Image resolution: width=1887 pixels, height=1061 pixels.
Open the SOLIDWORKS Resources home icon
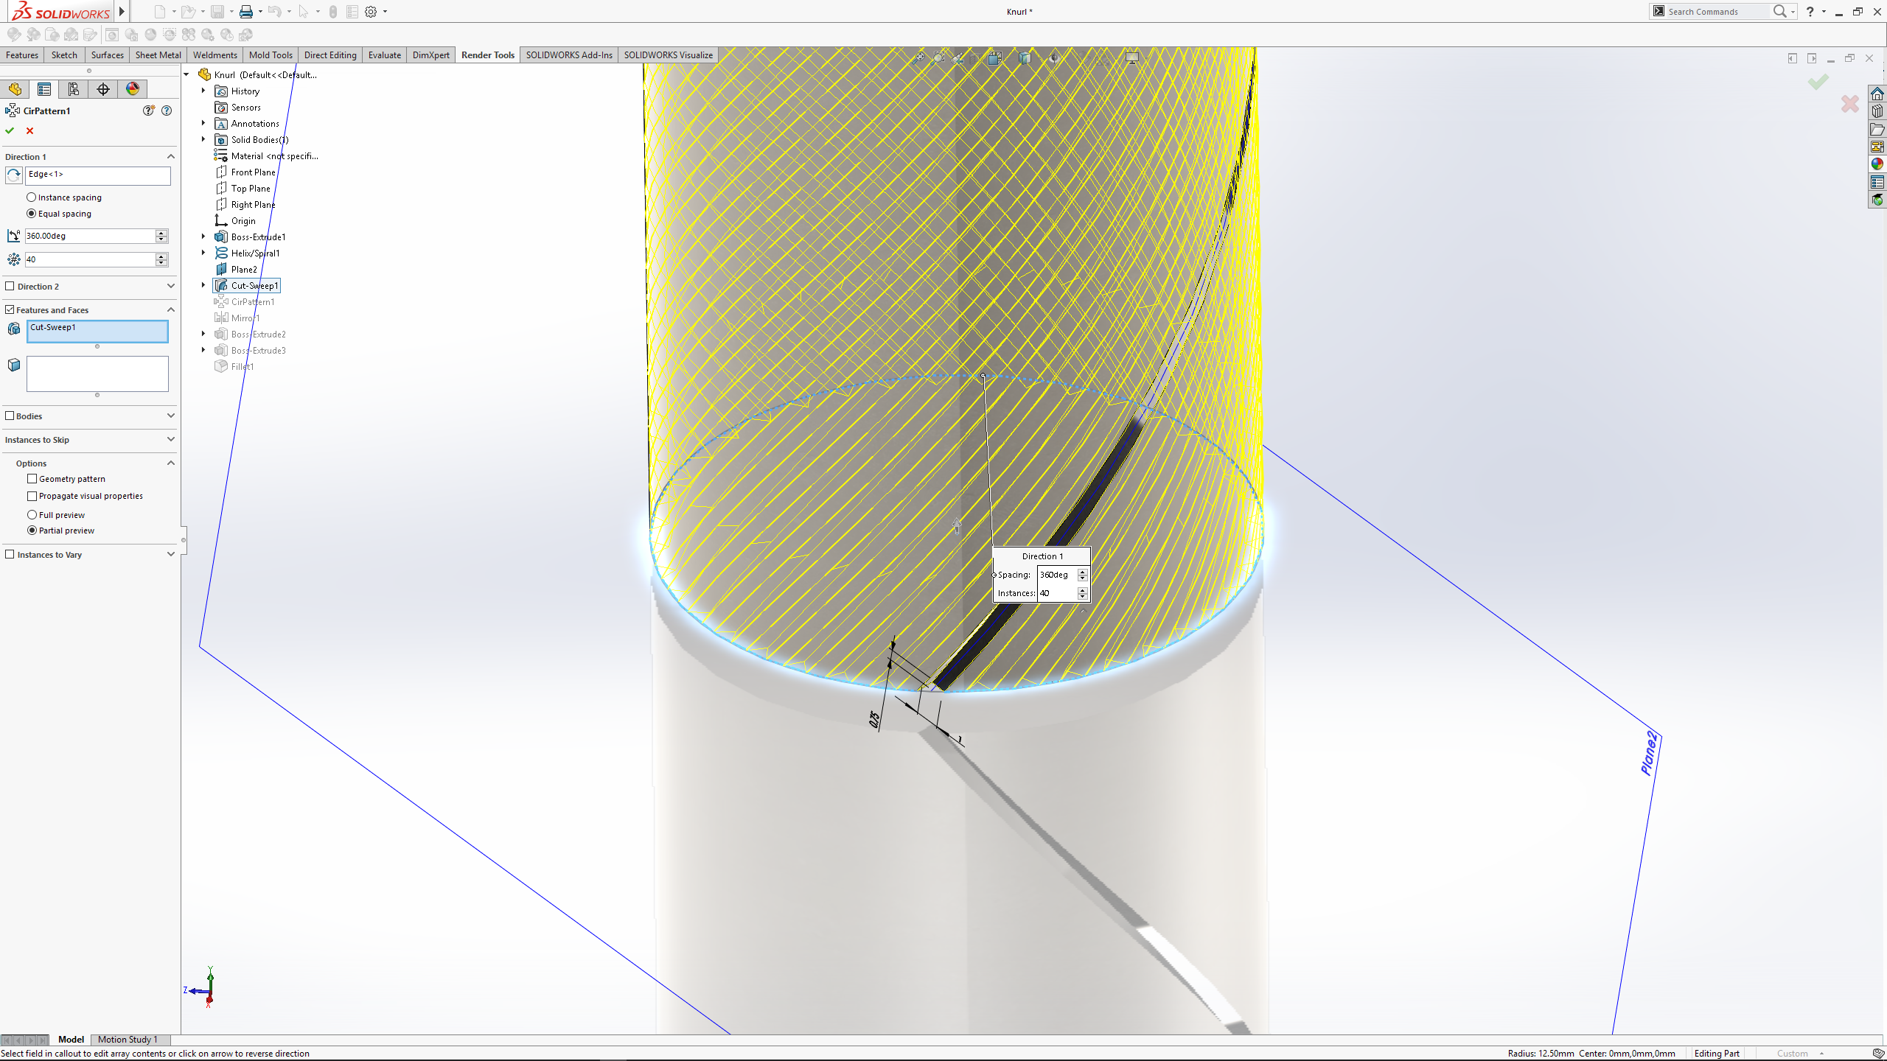[1877, 94]
